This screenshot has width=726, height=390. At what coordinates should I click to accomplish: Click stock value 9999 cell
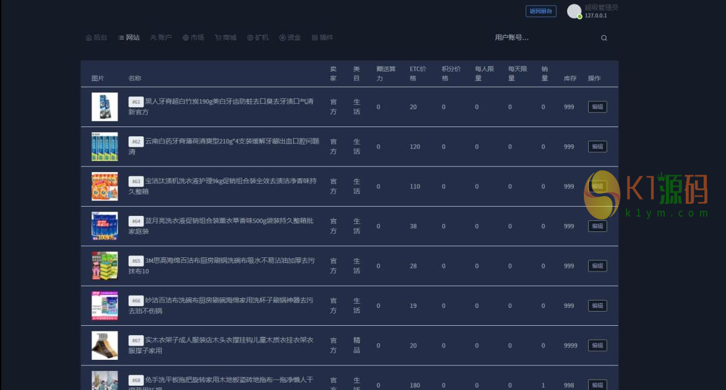pyautogui.click(x=570, y=345)
